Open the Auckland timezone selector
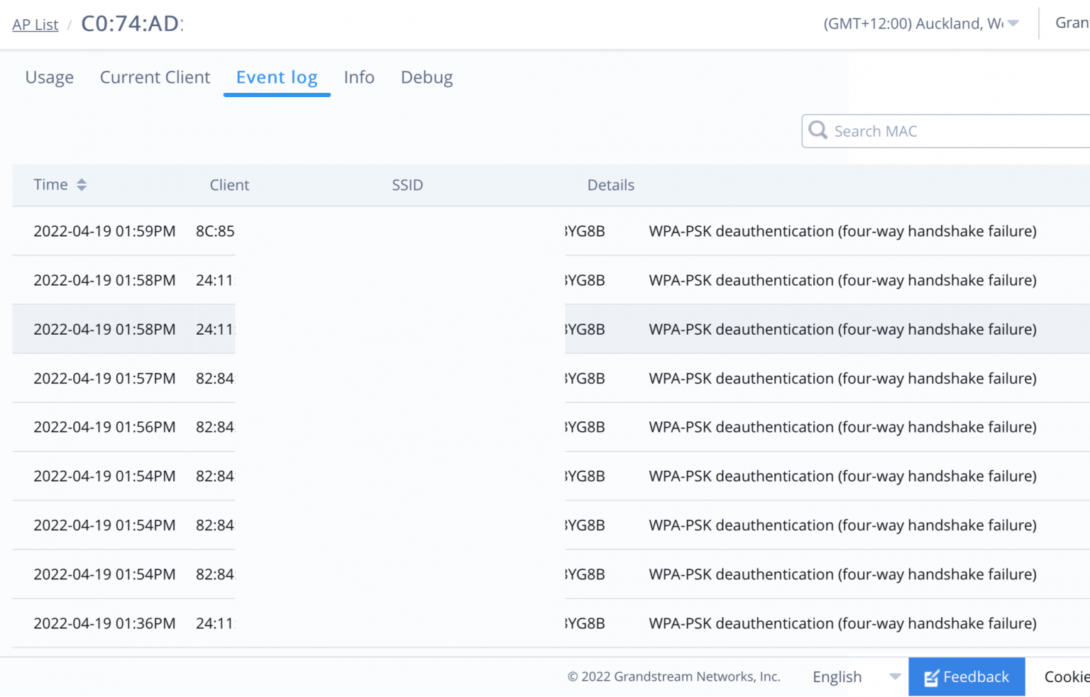 [915, 23]
